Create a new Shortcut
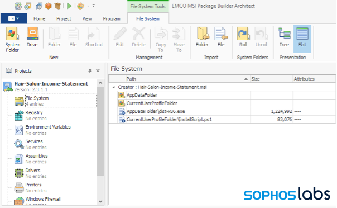 [x=94, y=37]
